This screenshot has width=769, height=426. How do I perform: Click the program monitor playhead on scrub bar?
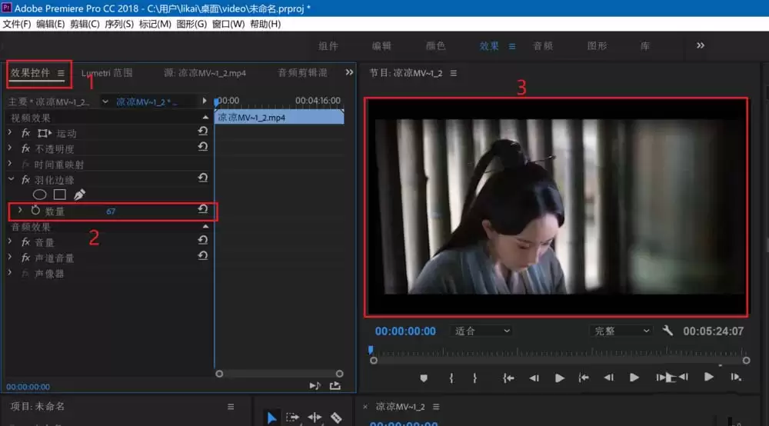coord(371,351)
